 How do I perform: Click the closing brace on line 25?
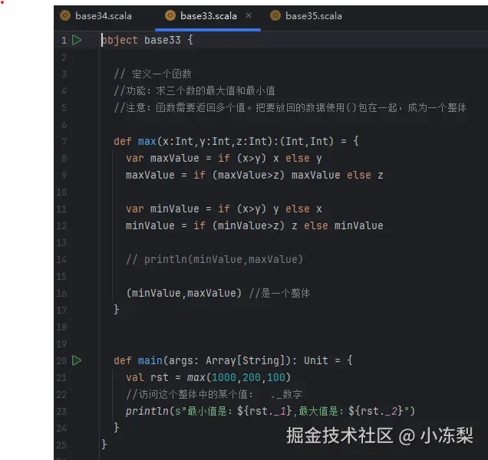(x=104, y=445)
